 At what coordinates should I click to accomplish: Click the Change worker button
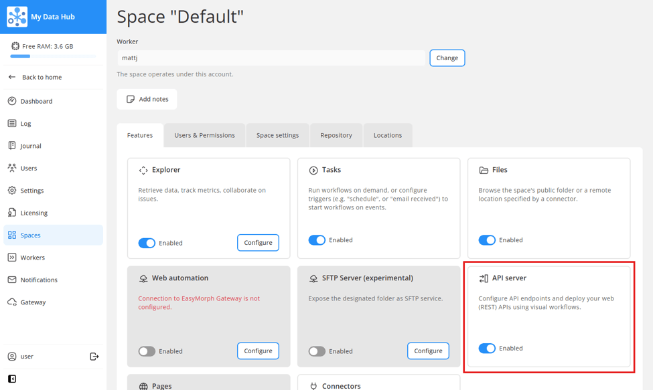click(447, 58)
